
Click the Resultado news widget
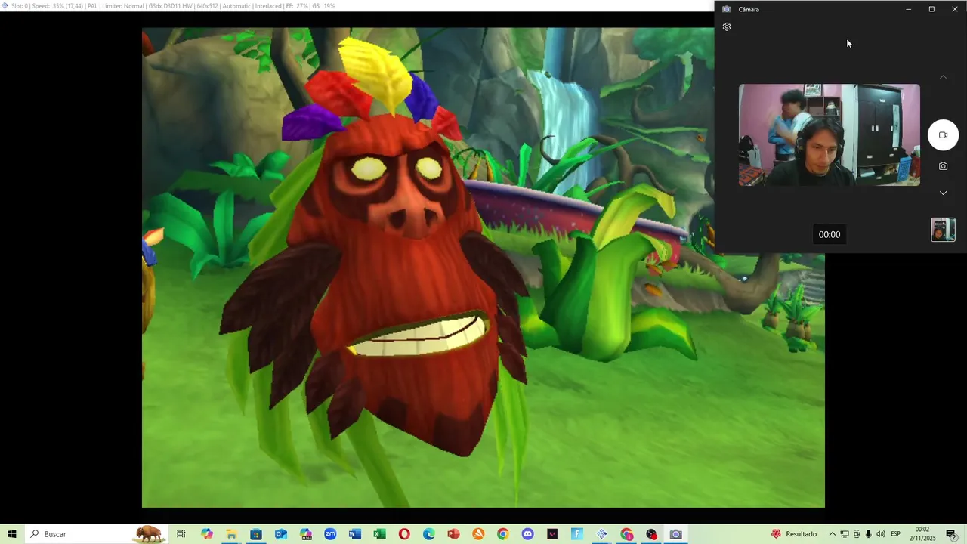click(x=793, y=534)
